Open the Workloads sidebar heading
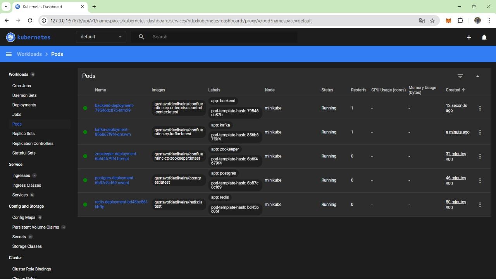496x279 pixels. point(19,74)
